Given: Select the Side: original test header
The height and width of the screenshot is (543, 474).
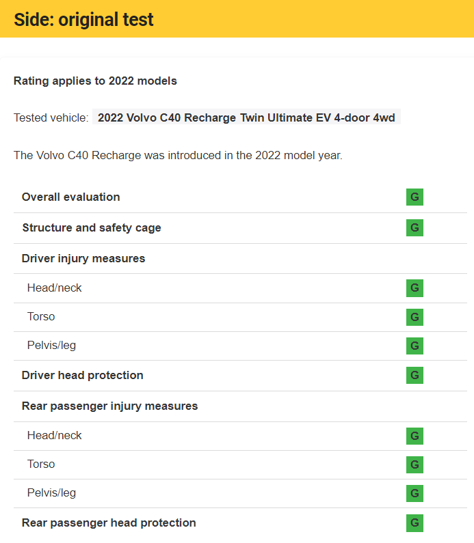Looking at the screenshot, I should 83,19.
